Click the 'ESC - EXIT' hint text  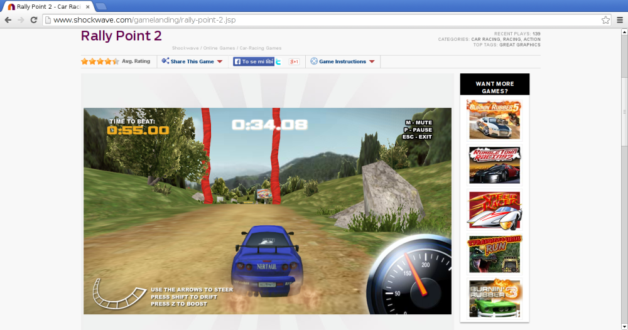[417, 137]
